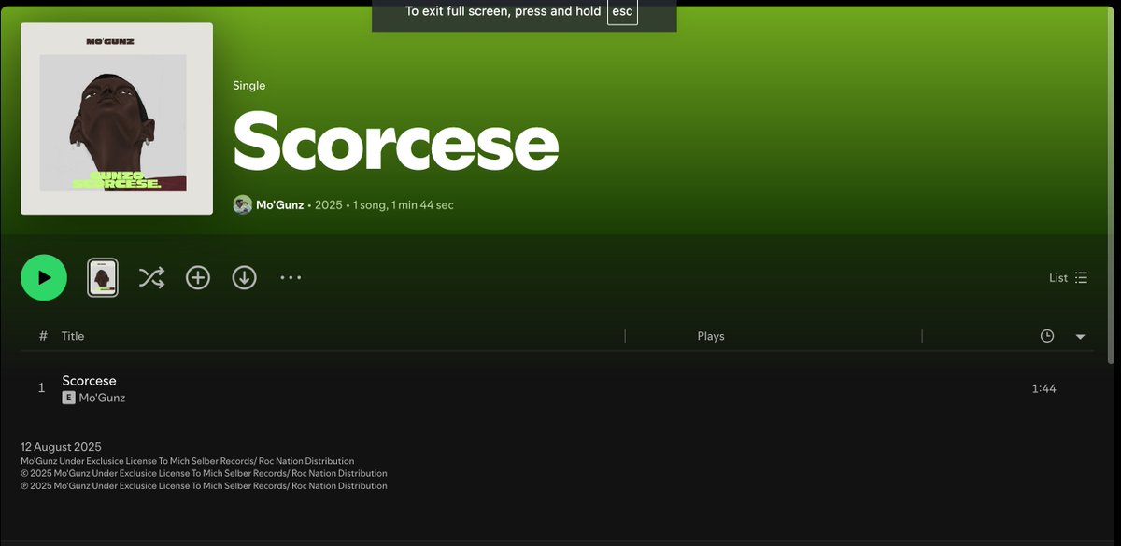Click the duration clock icon above the tracklist

pyautogui.click(x=1046, y=335)
